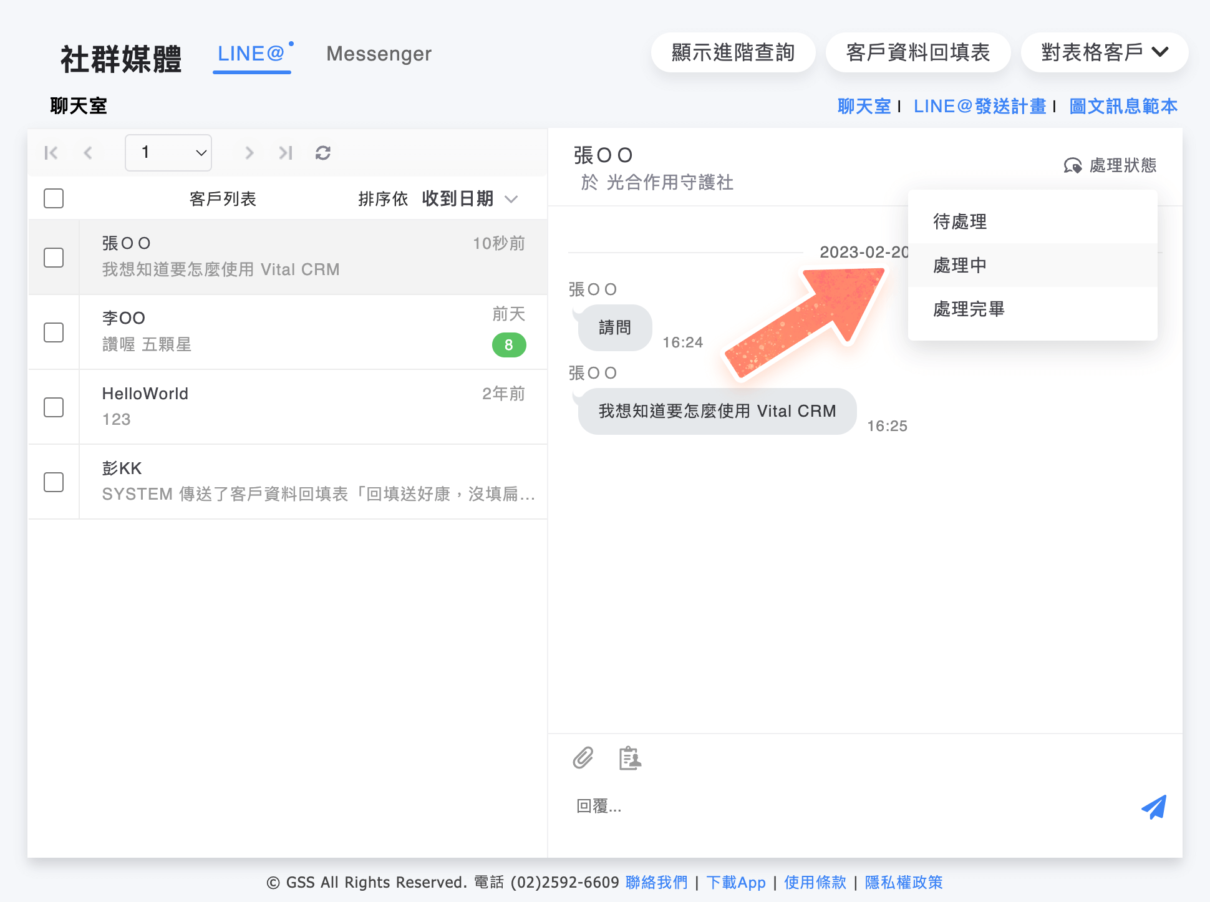The image size is (1210, 902).
Task: Refresh the customer list
Action: pyautogui.click(x=323, y=153)
